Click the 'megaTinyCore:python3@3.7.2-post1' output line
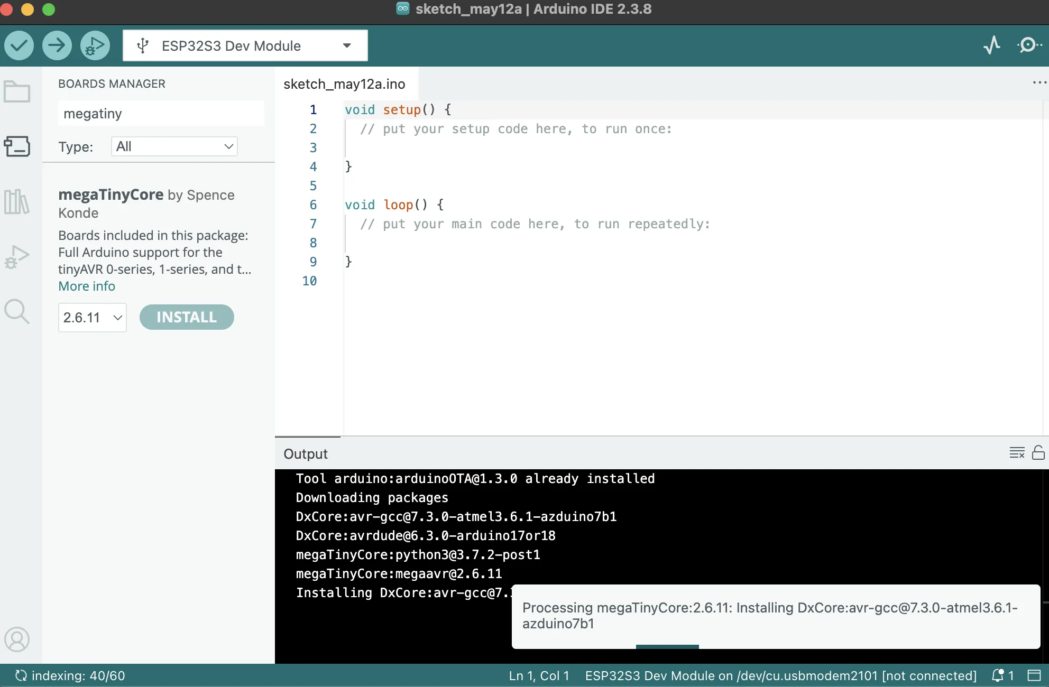This screenshot has height=687, width=1049. [x=418, y=555]
